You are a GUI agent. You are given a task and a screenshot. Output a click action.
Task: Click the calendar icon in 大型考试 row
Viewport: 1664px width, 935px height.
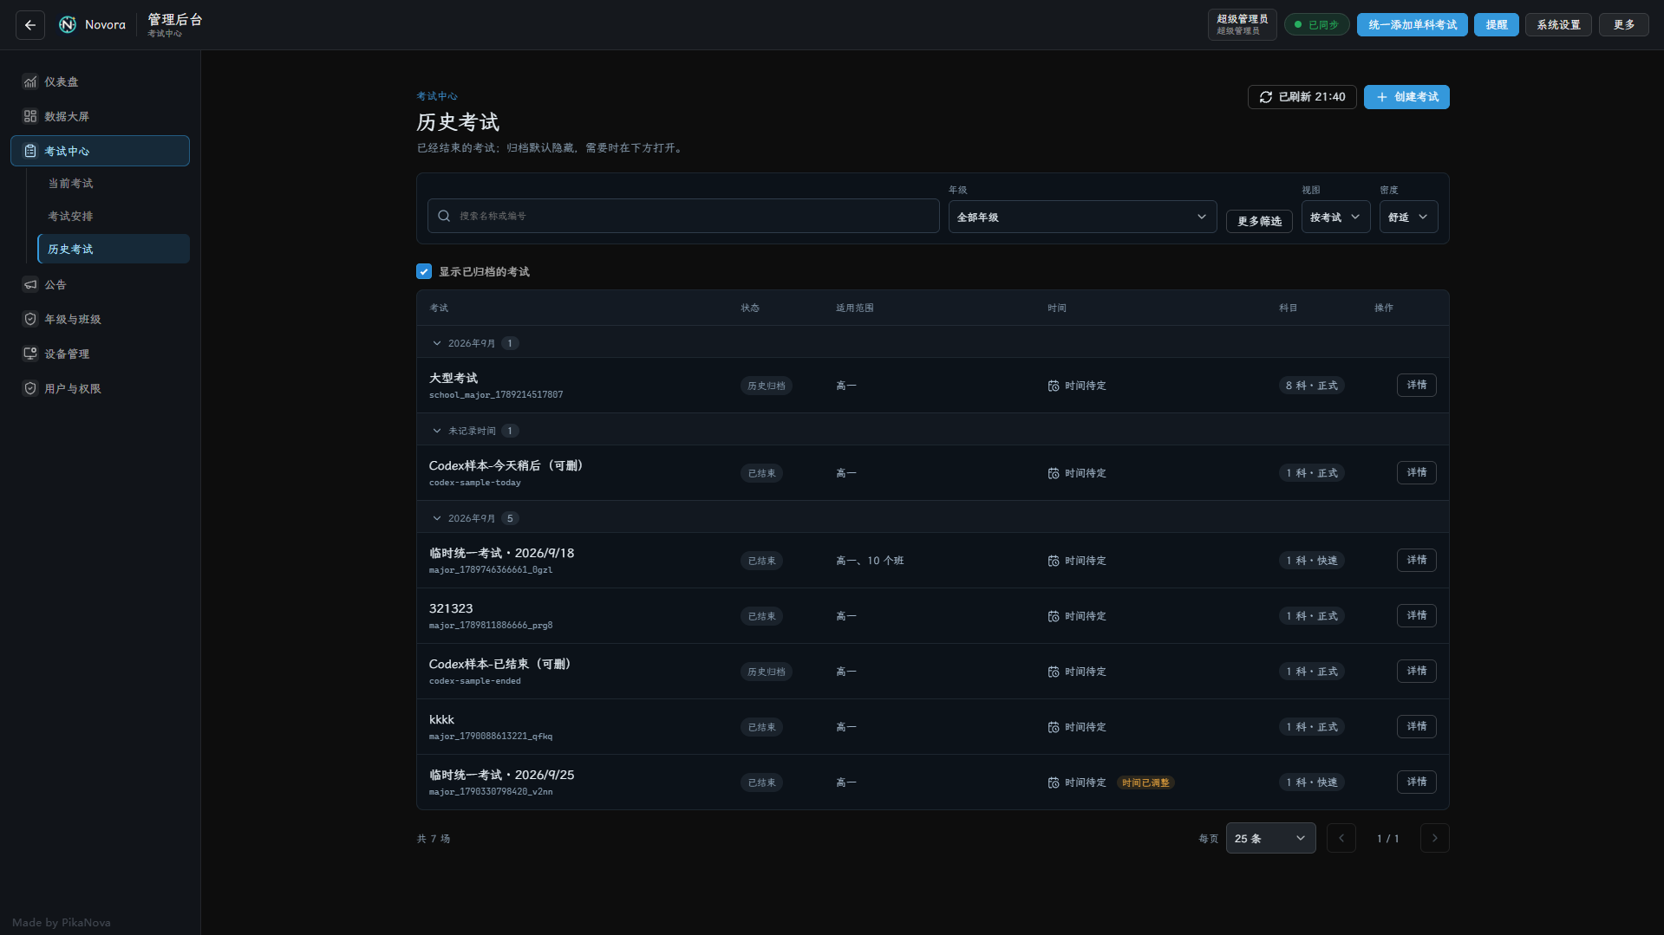click(x=1054, y=386)
